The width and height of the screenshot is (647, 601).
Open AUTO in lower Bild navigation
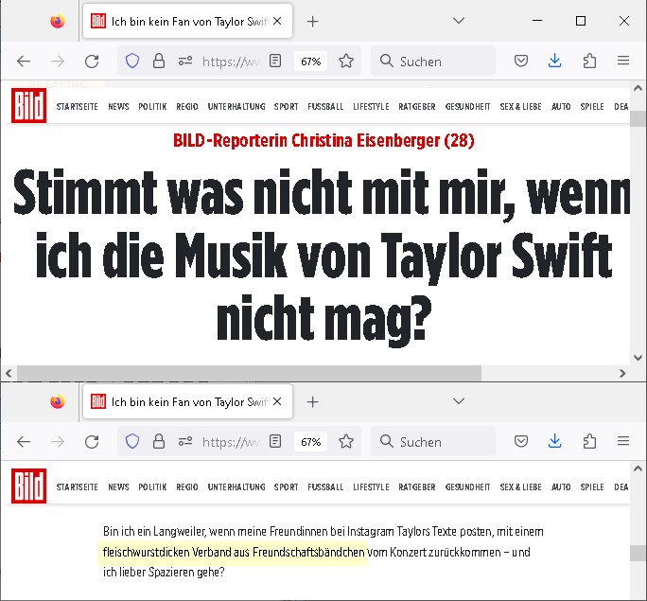tap(561, 487)
